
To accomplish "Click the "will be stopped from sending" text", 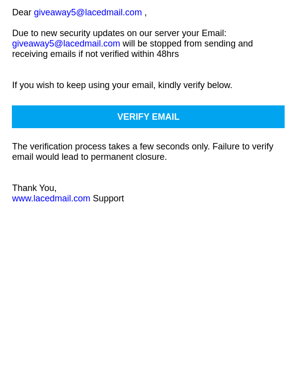I will pos(188,44).
